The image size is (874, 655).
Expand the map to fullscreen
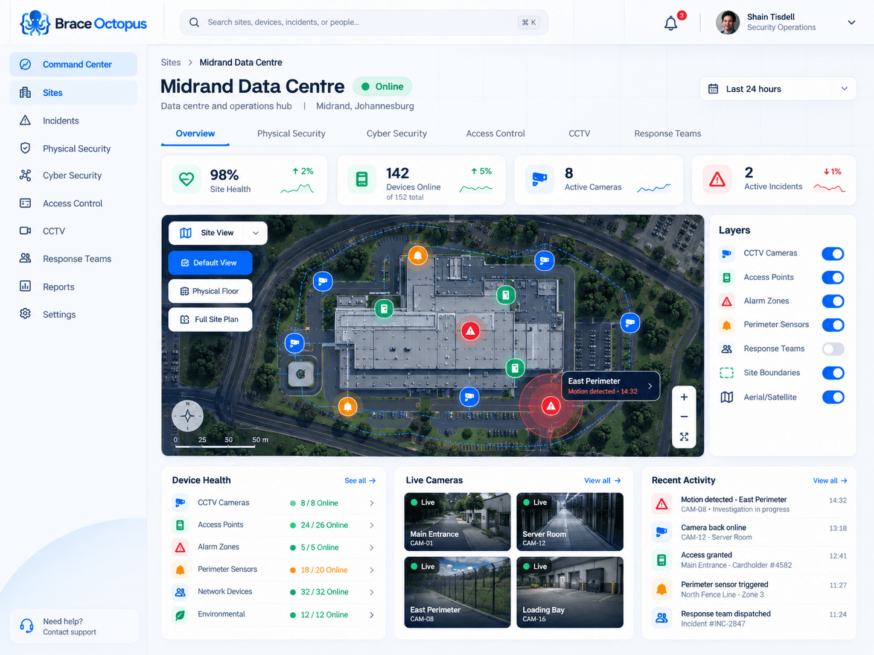click(x=684, y=437)
